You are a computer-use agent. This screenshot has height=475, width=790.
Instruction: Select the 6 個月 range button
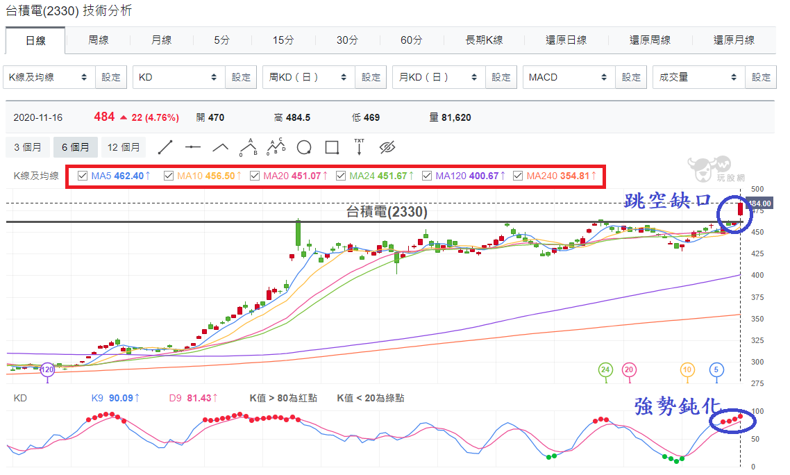(75, 147)
